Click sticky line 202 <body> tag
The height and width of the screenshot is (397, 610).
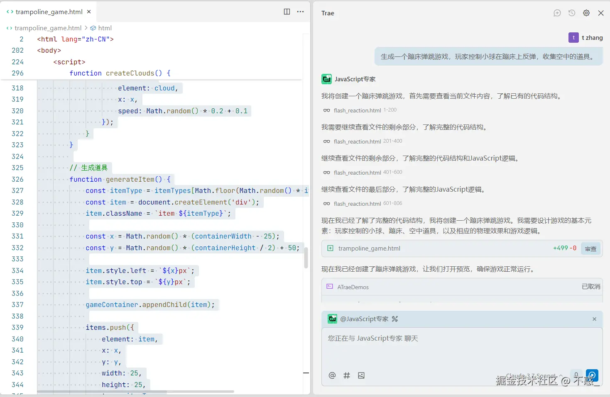click(x=49, y=50)
